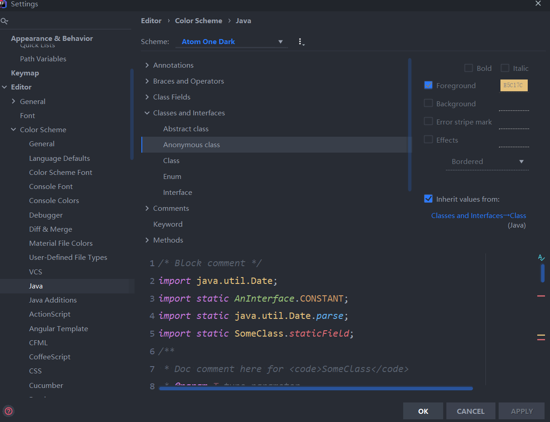
Task: Click the help question mark icon
Action: pyautogui.click(x=9, y=412)
